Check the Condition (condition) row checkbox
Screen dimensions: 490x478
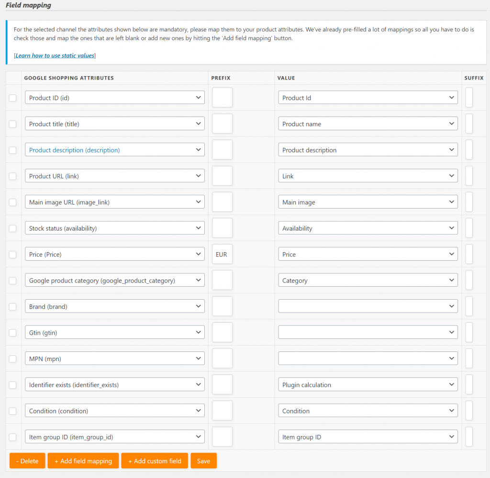click(12, 411)
